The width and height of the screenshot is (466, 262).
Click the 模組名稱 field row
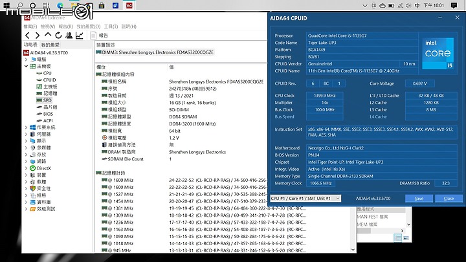point(181,82)
